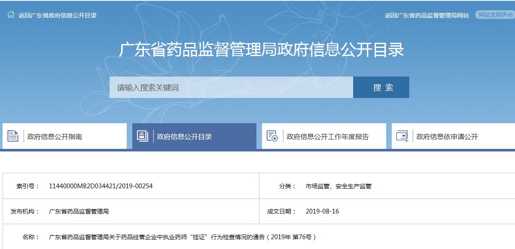This screenshot has width=515, height=249.
Task: Go to the 政府信息依申请公开 tab
Action: click(447, 137)
